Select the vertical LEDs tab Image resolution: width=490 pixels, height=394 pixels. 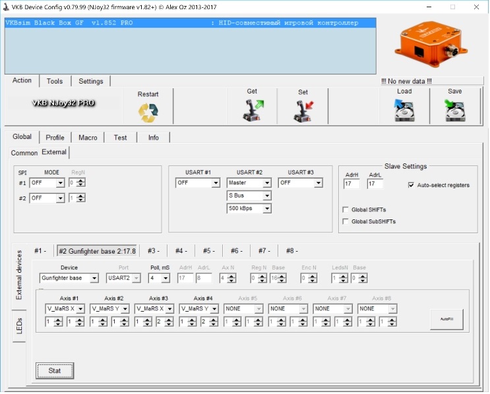(x=19, y=326)
